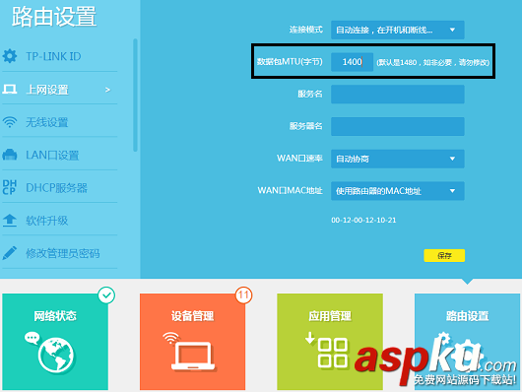The image size is (522, 392).
Task: Click the yellow 保存 button
Action: point(444,255)
